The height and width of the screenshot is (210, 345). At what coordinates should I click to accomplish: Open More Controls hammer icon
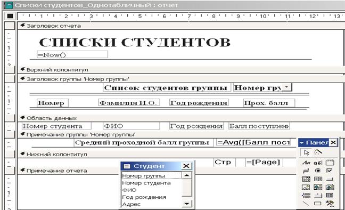[x=330, y=204]
